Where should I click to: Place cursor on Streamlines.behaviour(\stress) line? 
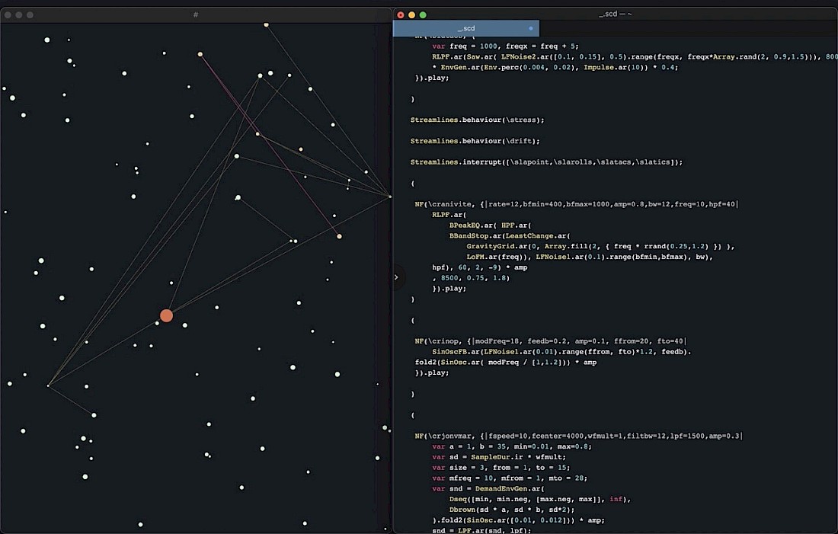coord(477,120)
